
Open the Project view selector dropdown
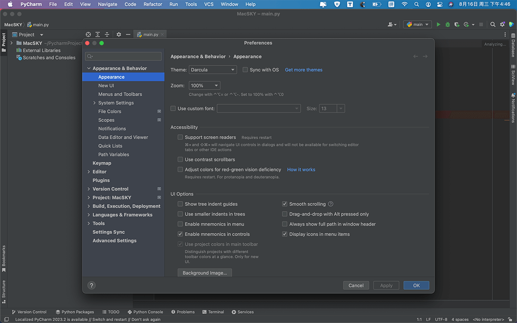click(x=28, y=34)
